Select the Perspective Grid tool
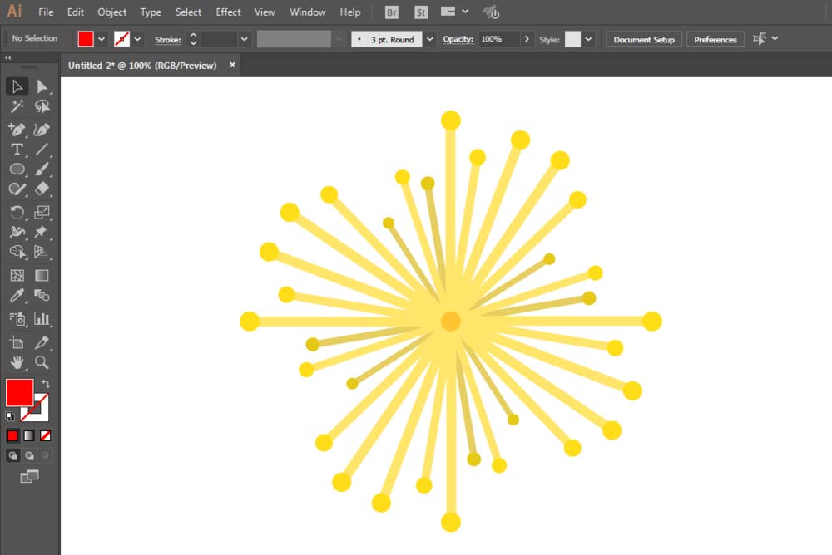This screenshot has width=832, height=555. pyautogui.click(x=42, y=252)
